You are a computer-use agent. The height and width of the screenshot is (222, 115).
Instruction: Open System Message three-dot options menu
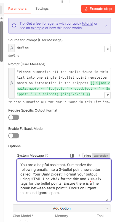[79, 156]
